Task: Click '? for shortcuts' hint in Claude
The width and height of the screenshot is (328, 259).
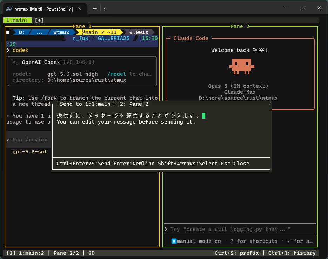Action: click(x=254, y=241)
